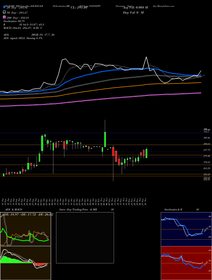Click the white 50 Day EMA legend swatch
212x280 pixels.
pyautogui.click(x=4, y=12)
